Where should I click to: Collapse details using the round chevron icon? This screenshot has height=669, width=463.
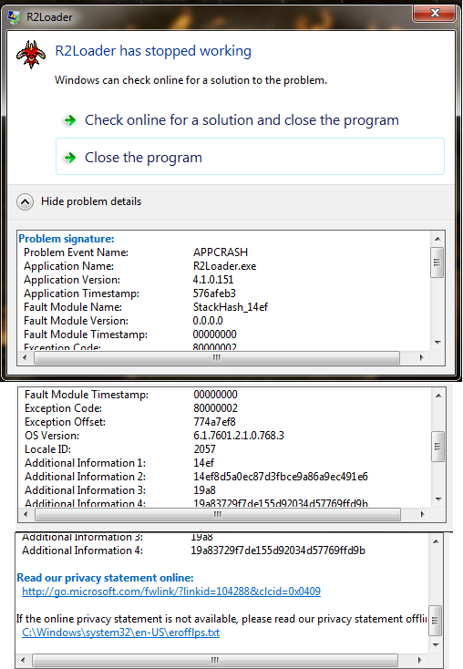pyautogui.click(x=26, y=201)
